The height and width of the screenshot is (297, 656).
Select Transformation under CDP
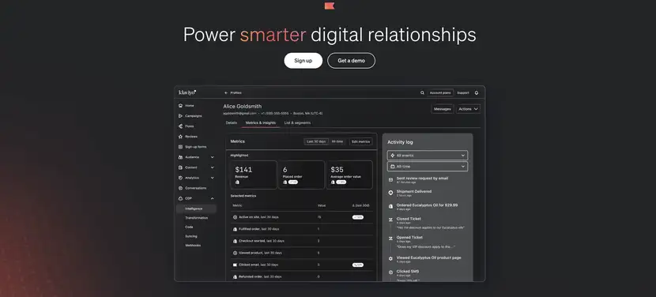point(196,218)
